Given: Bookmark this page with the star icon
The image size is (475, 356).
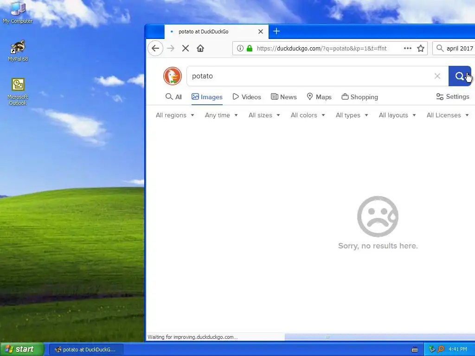Looking at the screenshot, I should coord(420,48).
